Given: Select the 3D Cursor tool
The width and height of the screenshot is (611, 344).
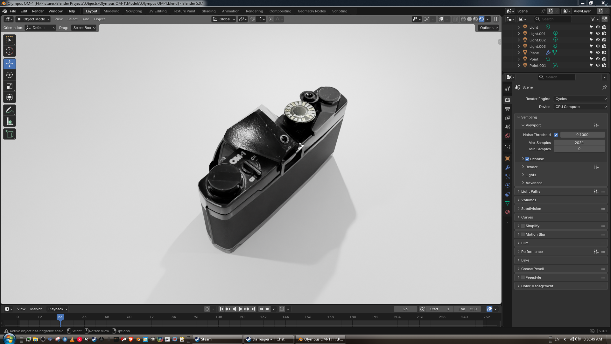Looking at the screenshot, I should pos(10,51).
